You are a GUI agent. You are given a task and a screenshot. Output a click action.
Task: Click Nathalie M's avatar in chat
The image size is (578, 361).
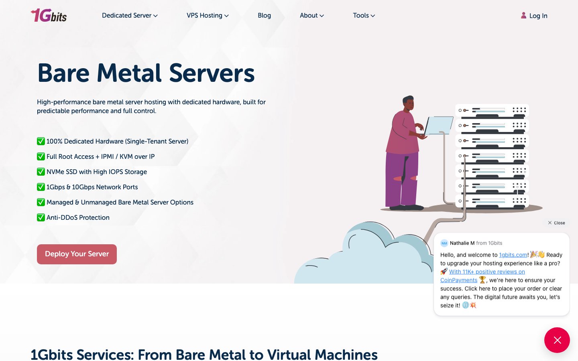pyautogui.click(x=444, y=243)
